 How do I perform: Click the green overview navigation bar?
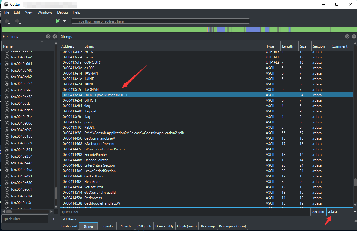(x=179, y=29)
